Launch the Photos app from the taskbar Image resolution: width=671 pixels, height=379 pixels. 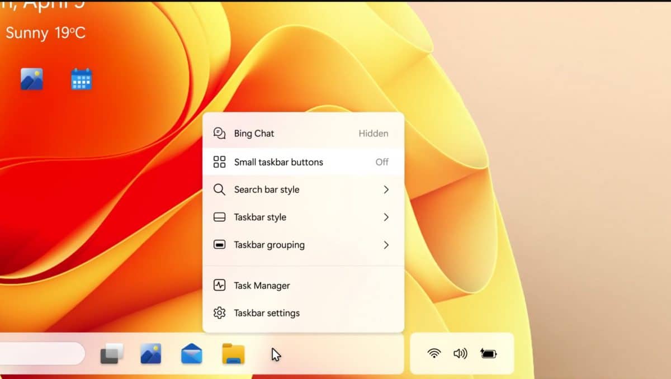coord(150,353)
